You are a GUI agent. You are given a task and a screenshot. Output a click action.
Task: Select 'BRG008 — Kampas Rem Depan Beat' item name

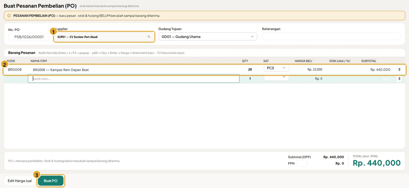61,70
